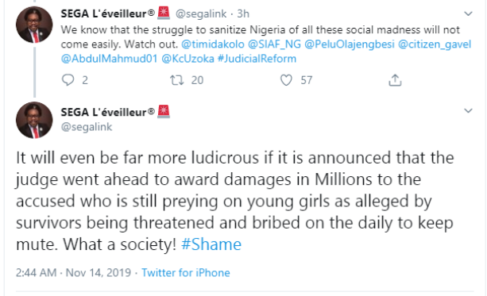Click the share icon under first tweet
487x296 pixels.
[395, 79]
